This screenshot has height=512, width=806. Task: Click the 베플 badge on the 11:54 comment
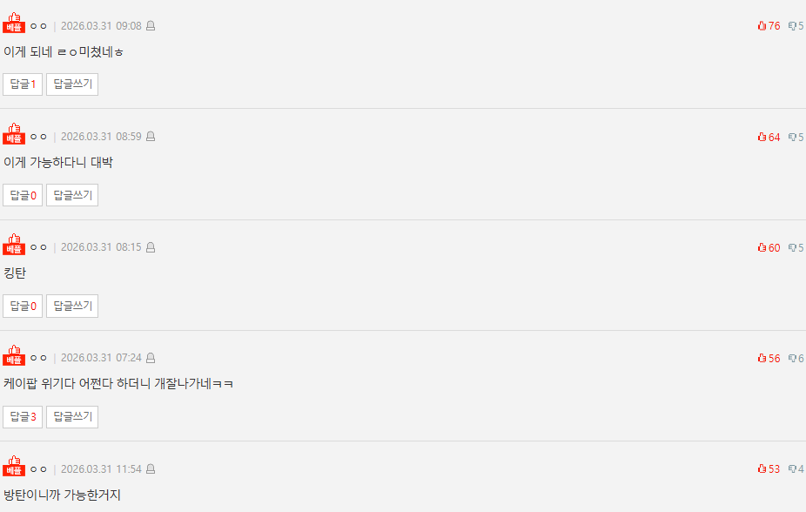coord(14,466)
